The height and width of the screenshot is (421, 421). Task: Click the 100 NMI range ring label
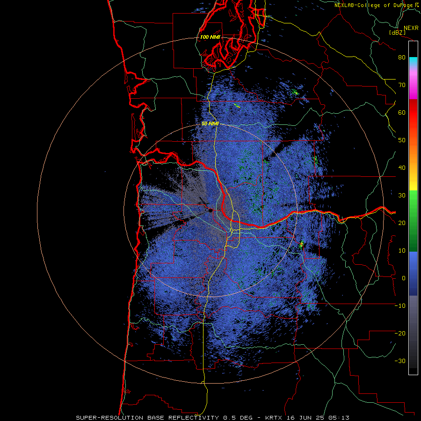click(x=210, y=37)
